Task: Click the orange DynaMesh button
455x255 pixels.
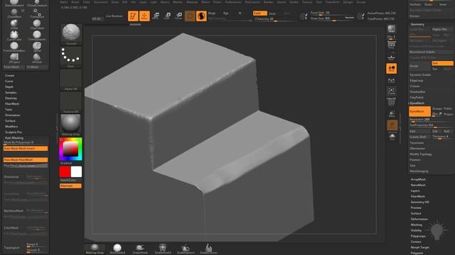Action: pyautogui.click(x=419, y=111)
